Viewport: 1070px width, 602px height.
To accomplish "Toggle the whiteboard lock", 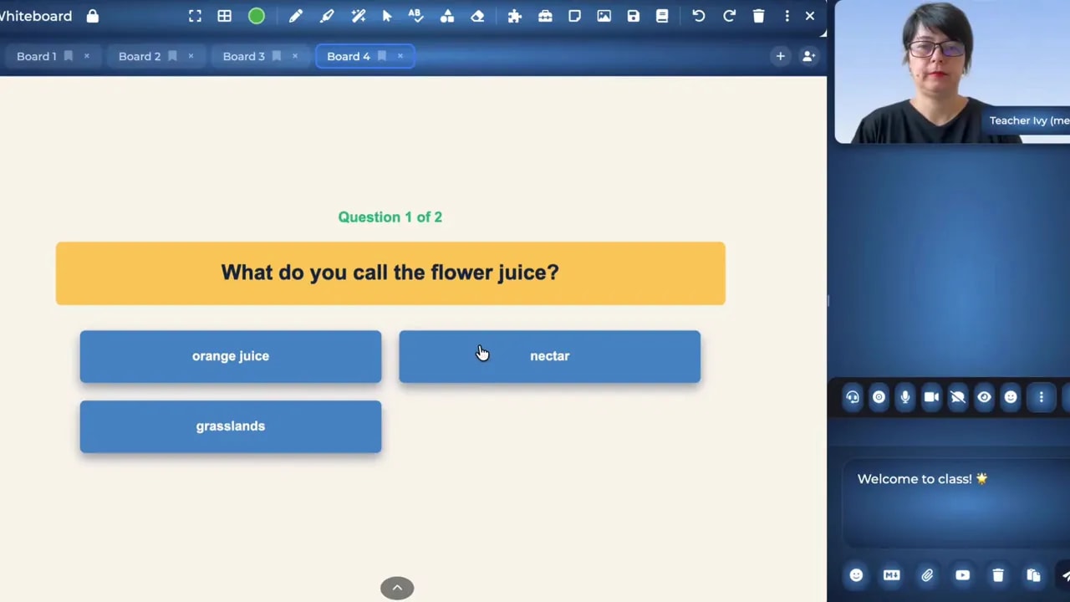I will [x=93, y=16].
